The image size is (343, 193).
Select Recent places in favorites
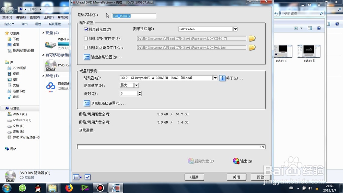point(21,50)
